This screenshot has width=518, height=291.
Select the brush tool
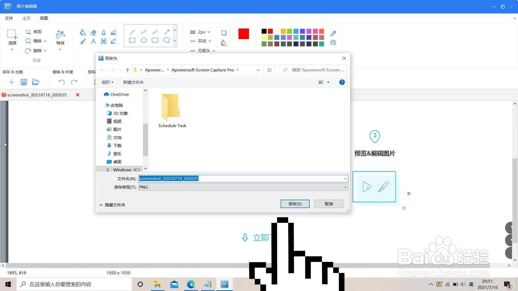click(83, 41)
